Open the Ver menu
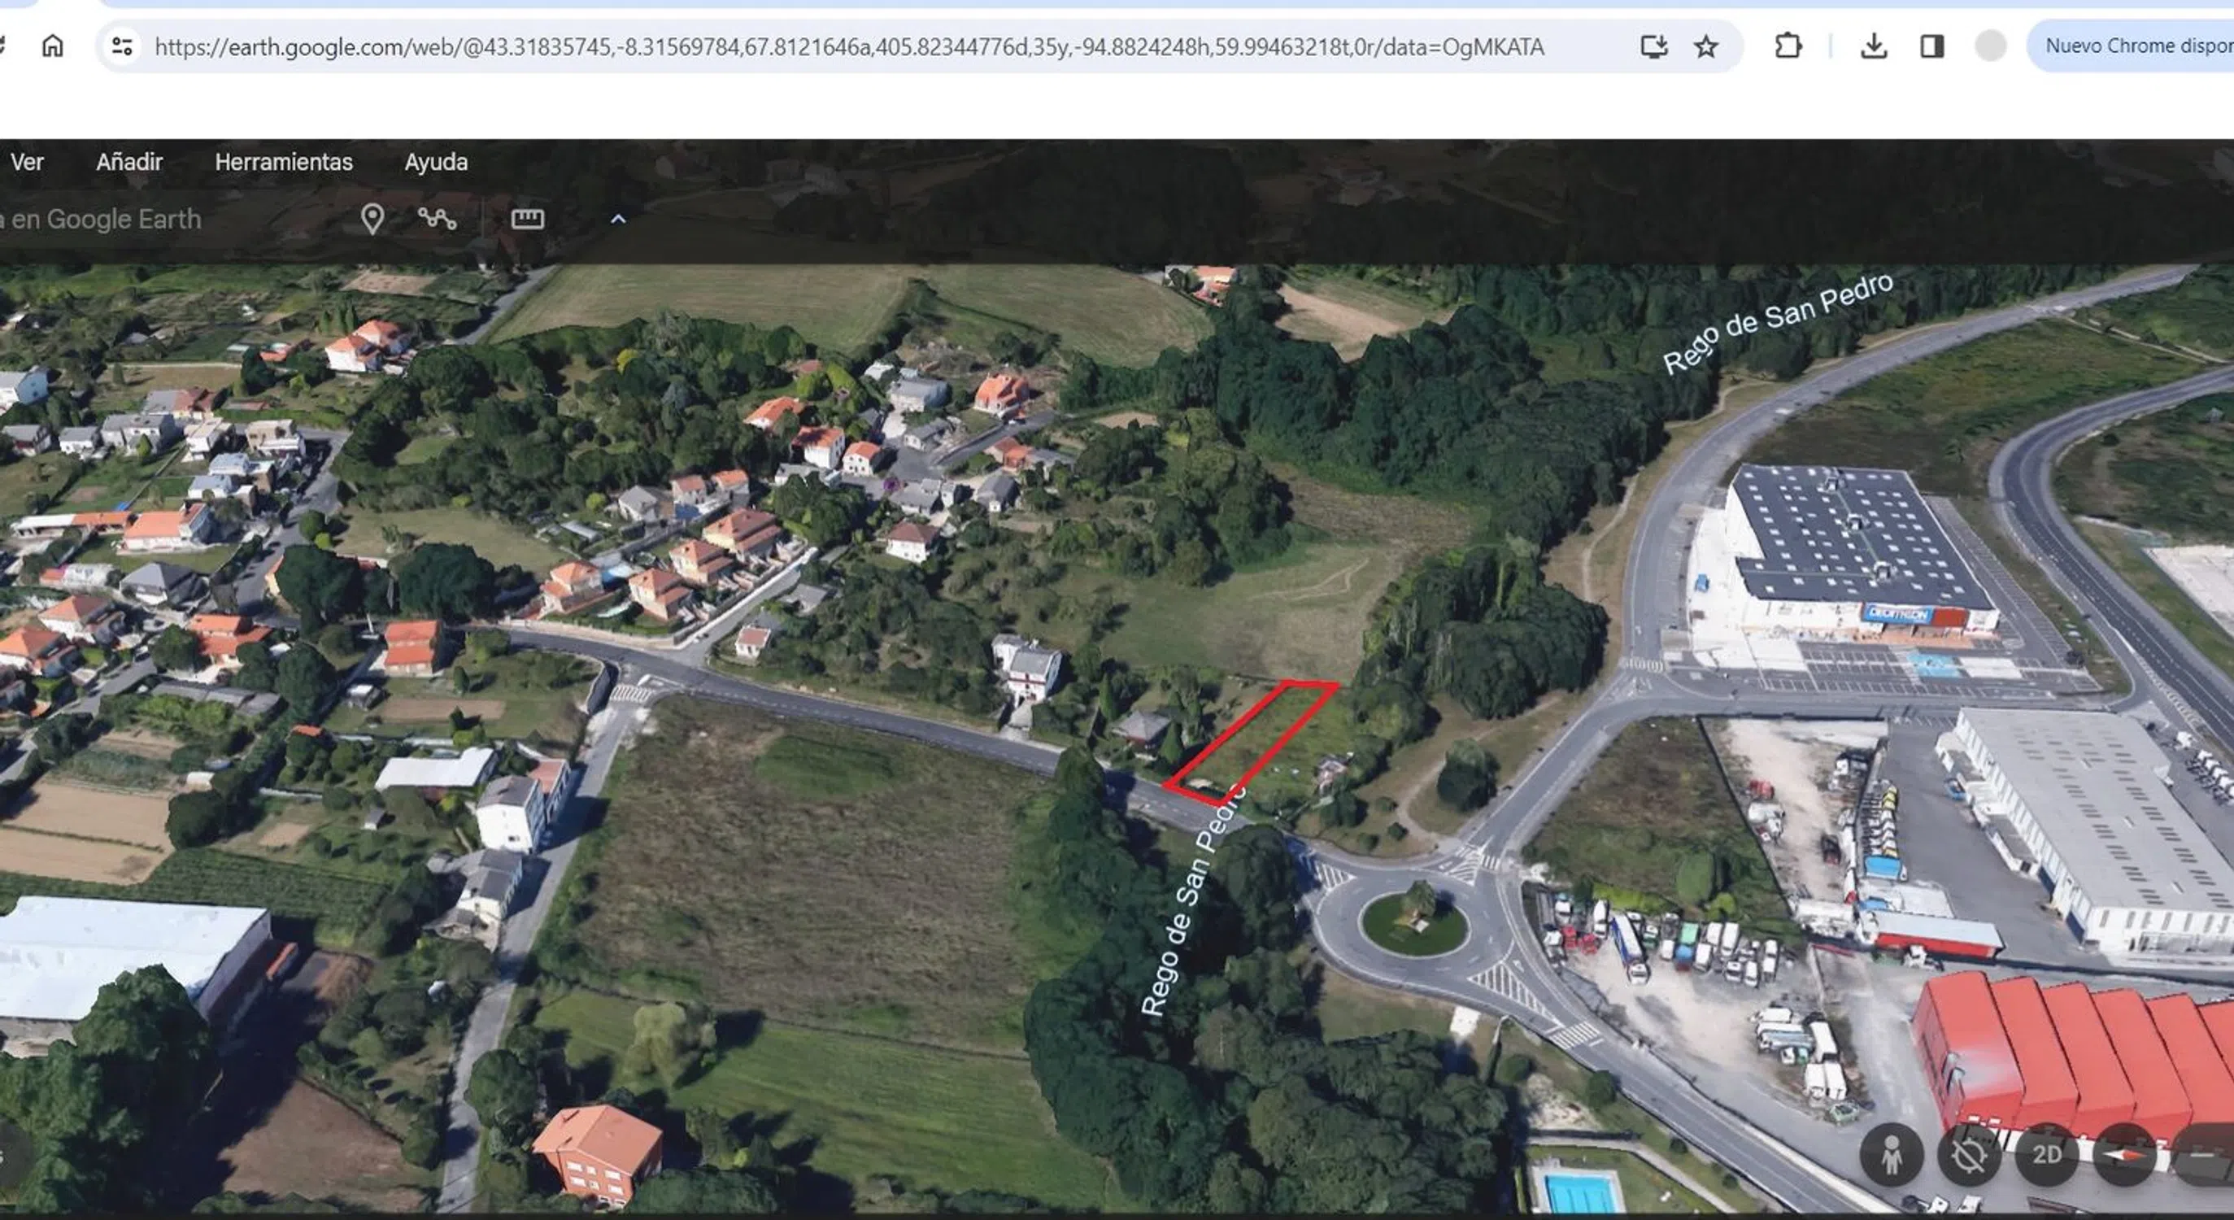The height and width of the screenshot is (1220, 2234). click(x=27, y=162)
